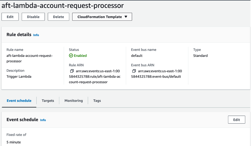
Task: Click the 'Description' label
Action: pos(15,70)
